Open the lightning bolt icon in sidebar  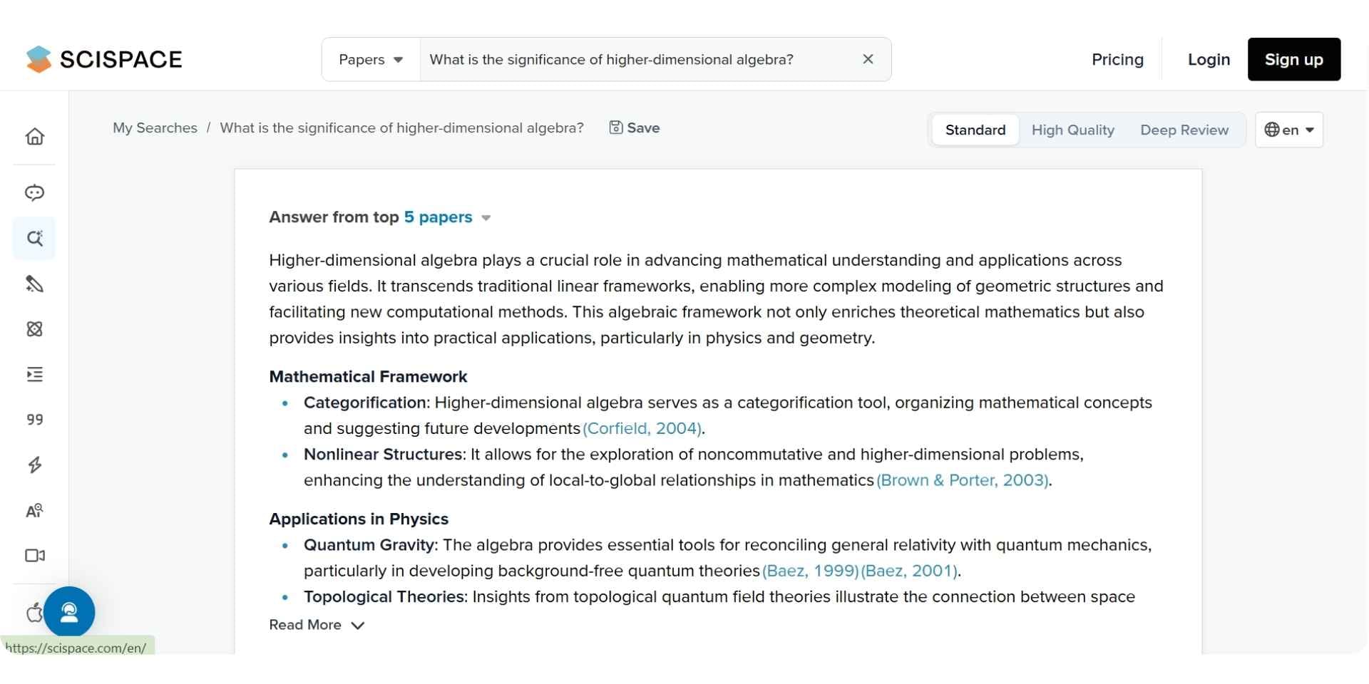pyautogui.click(x=34, y=465)
